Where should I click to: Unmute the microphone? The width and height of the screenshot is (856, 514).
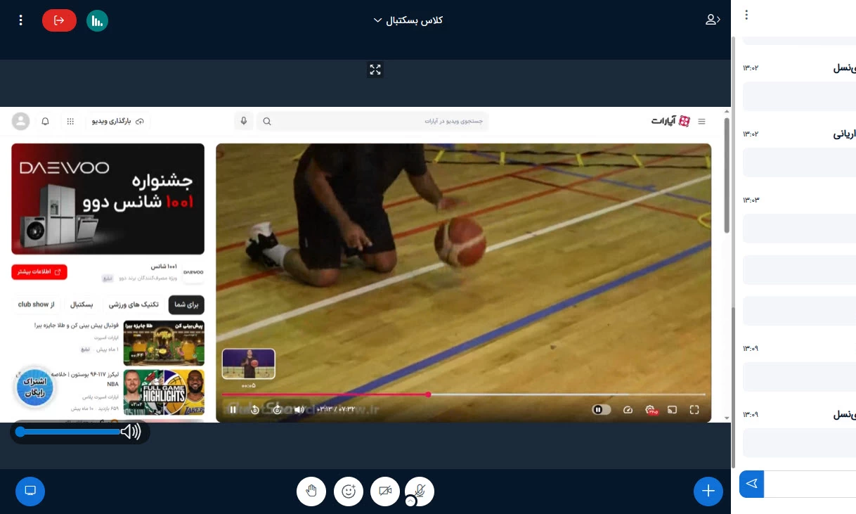pos(421,489)
